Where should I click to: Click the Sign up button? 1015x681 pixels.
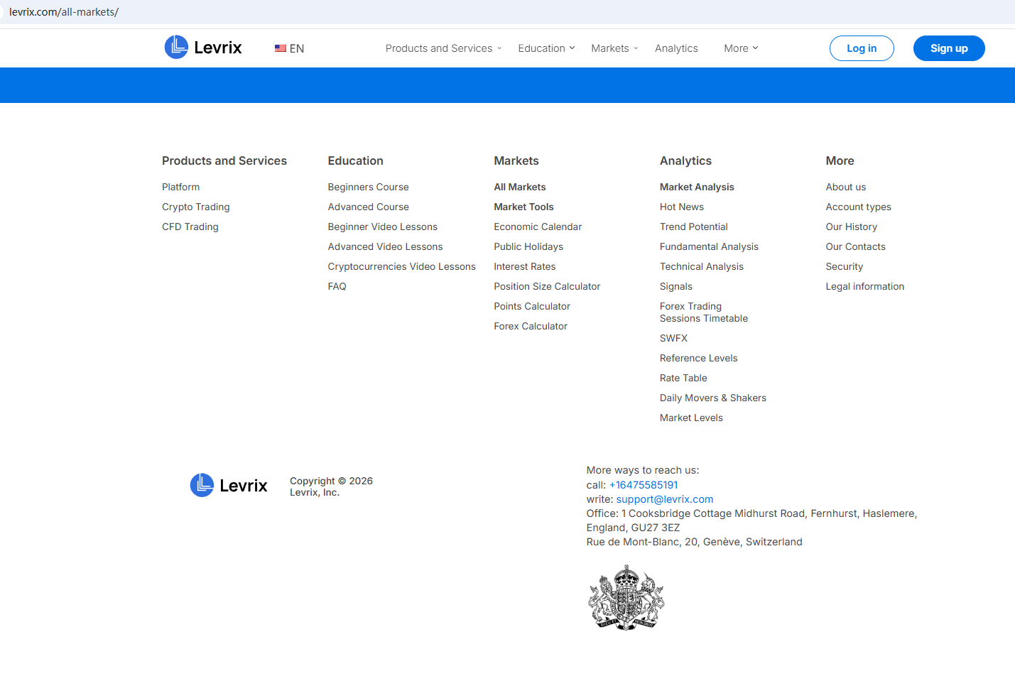949,48
